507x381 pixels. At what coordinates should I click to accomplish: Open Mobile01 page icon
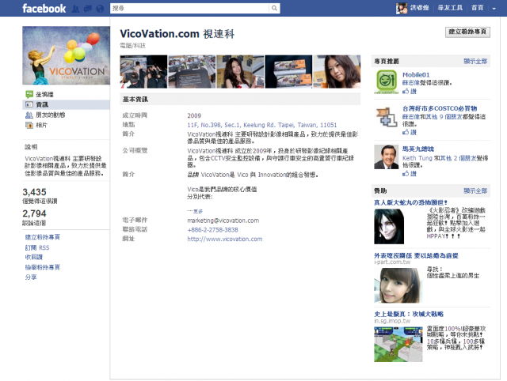[x=387, y=81]
